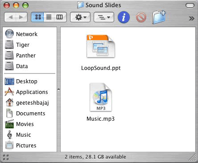Switch to list view

[x=49, y=17]
